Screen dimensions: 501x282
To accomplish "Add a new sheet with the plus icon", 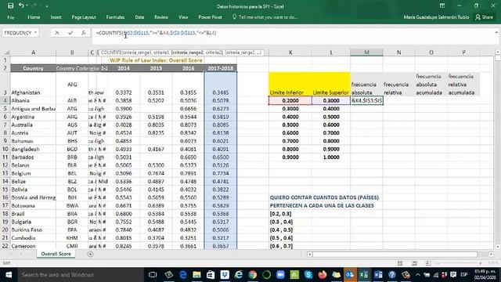I will tap(91, 254).
